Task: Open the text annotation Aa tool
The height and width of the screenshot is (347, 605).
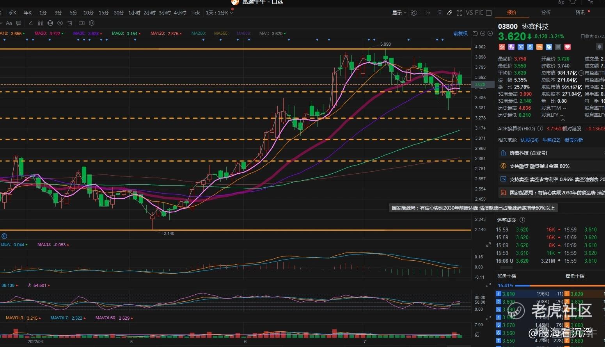Action: pos(9,23)
